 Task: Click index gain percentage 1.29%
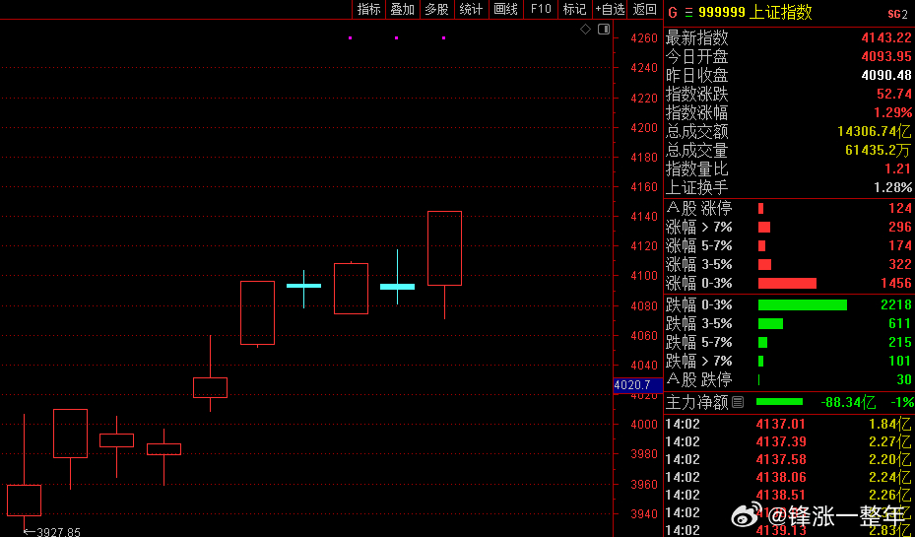(893, 112)
